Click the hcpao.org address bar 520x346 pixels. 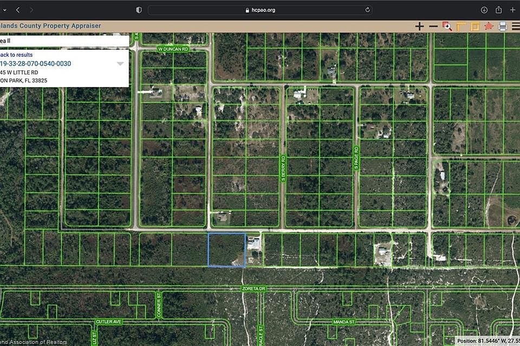pos(260,10)
